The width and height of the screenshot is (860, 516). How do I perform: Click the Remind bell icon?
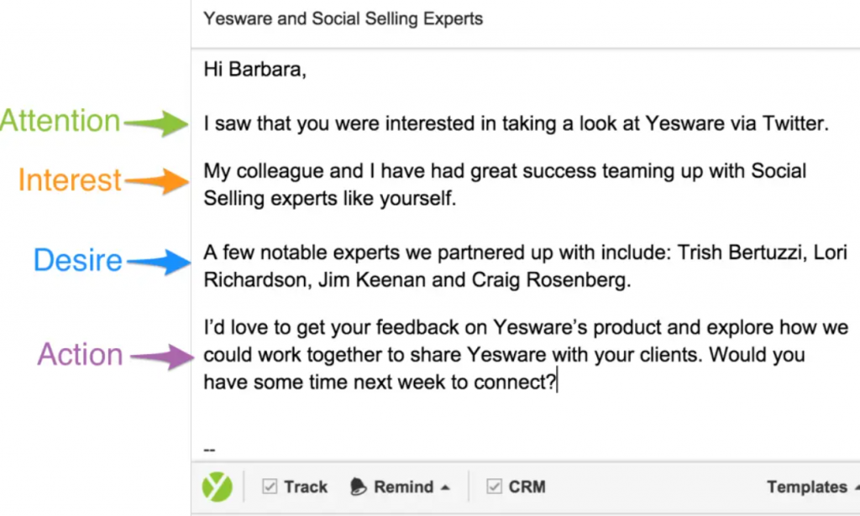(359, 487)
